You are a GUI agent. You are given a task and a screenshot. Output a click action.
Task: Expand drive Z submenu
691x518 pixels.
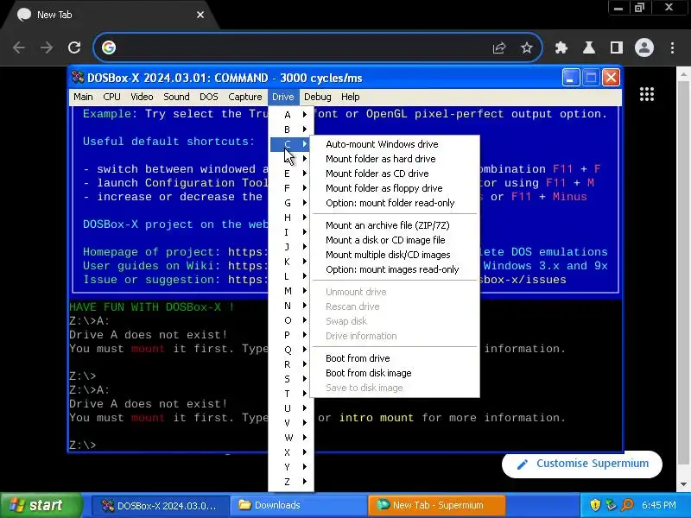tap(291, 482)
